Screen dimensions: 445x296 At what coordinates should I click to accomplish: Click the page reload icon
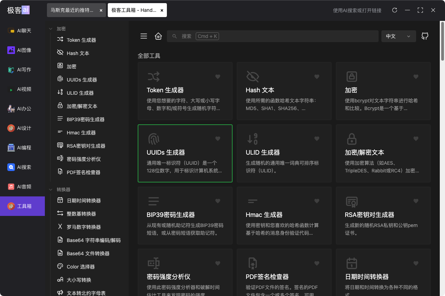[x=395, y=10]
